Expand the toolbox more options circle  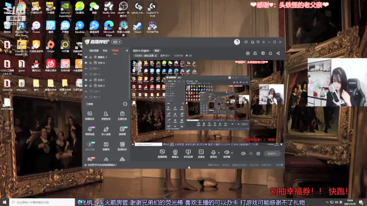125,104
